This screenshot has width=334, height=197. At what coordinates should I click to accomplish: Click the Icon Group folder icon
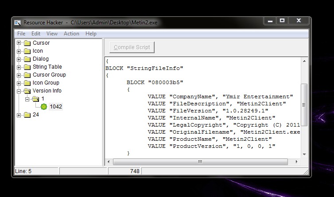pyautogui.click(x=27, y=83)
